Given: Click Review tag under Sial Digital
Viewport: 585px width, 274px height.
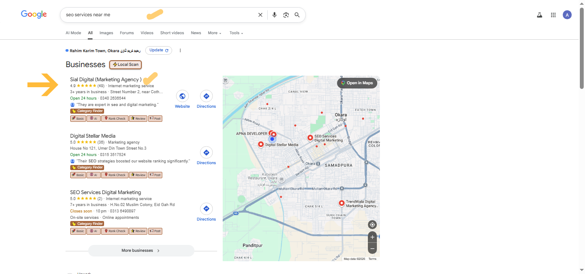Looking at the screenshot, I should [138, 118].
